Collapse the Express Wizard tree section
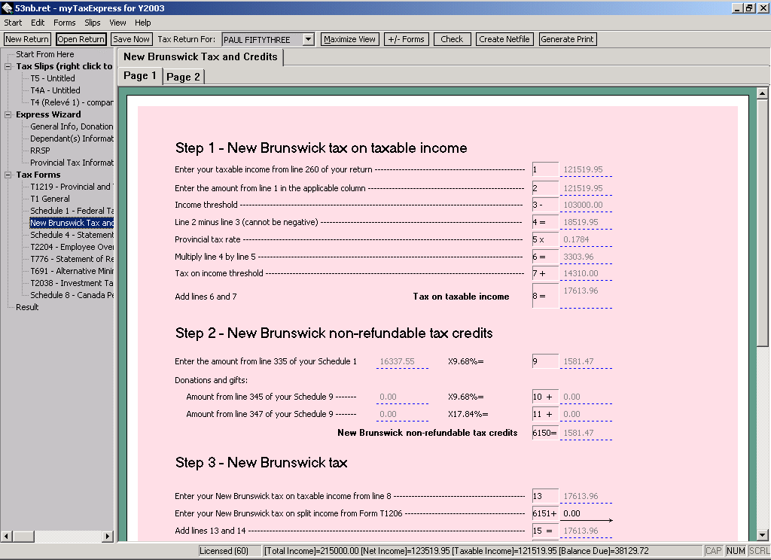 pos(9,114)
